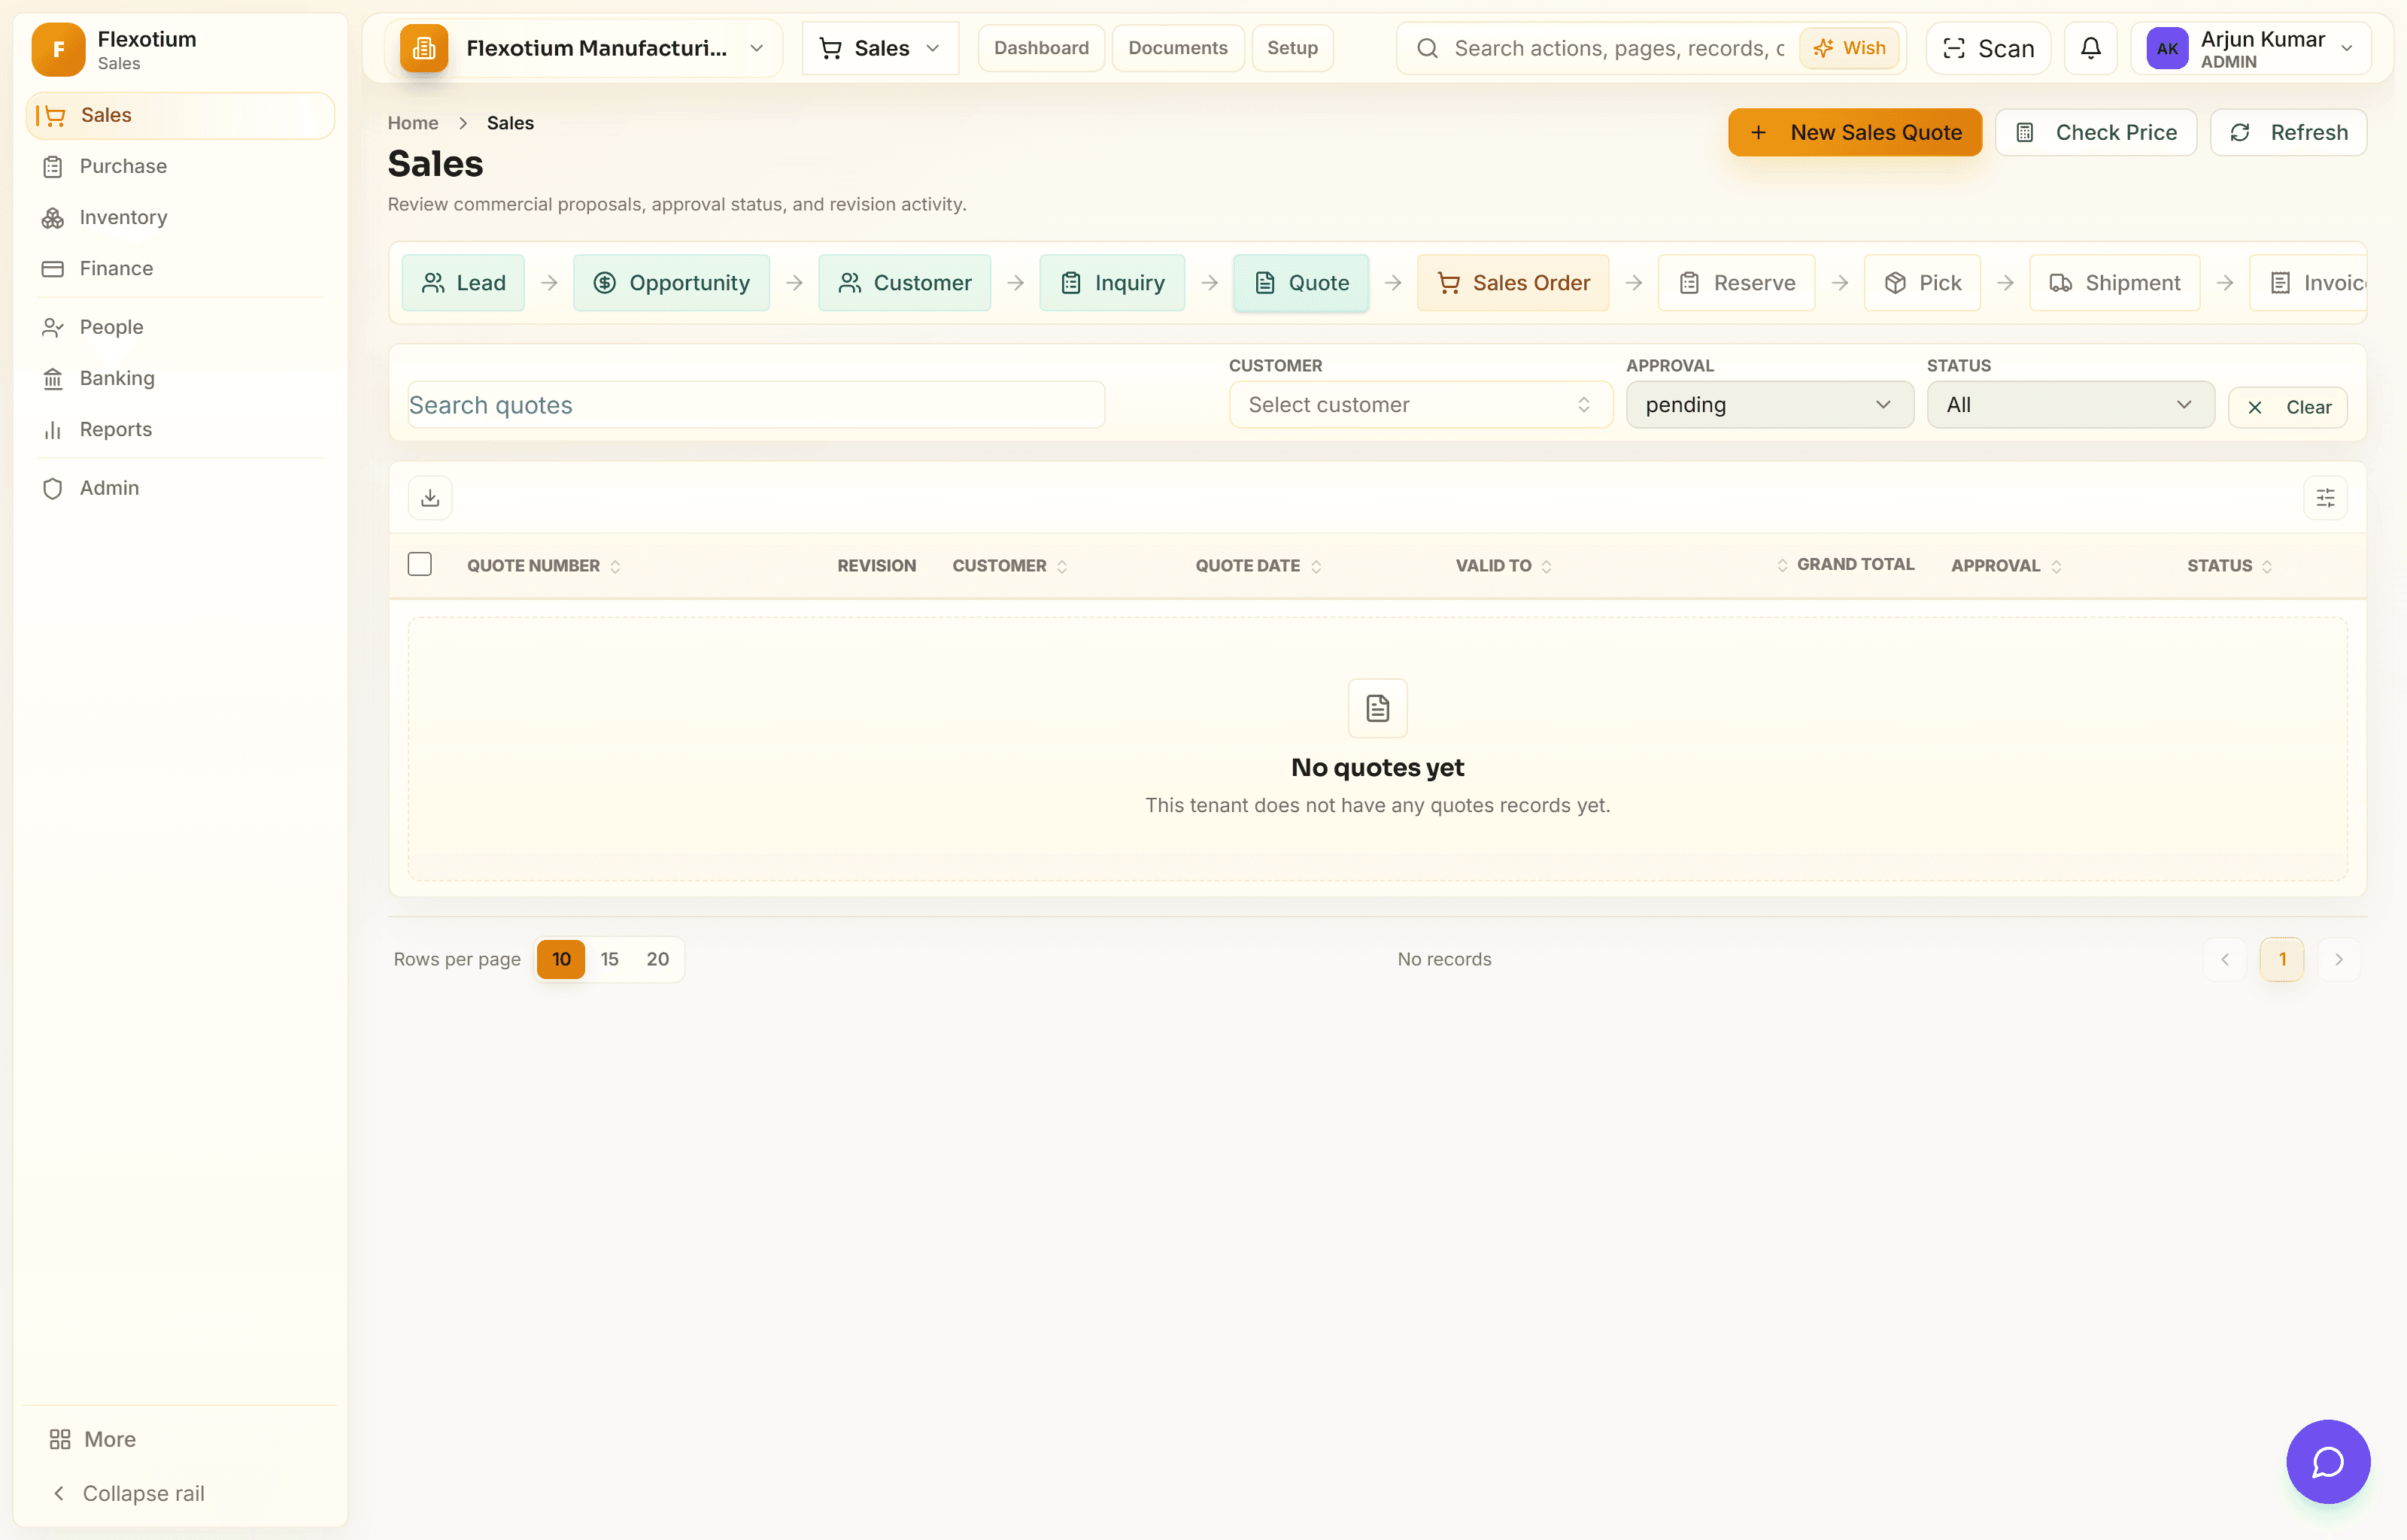Set rows per page to 15

click(609, 959)
